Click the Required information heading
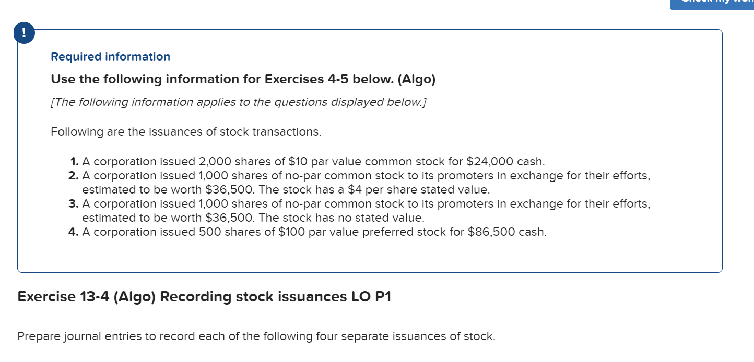 [111, 57]
